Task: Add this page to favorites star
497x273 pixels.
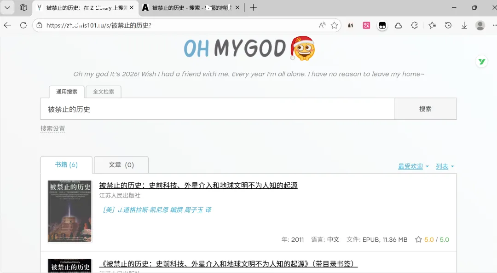Action: pos(334,25)
